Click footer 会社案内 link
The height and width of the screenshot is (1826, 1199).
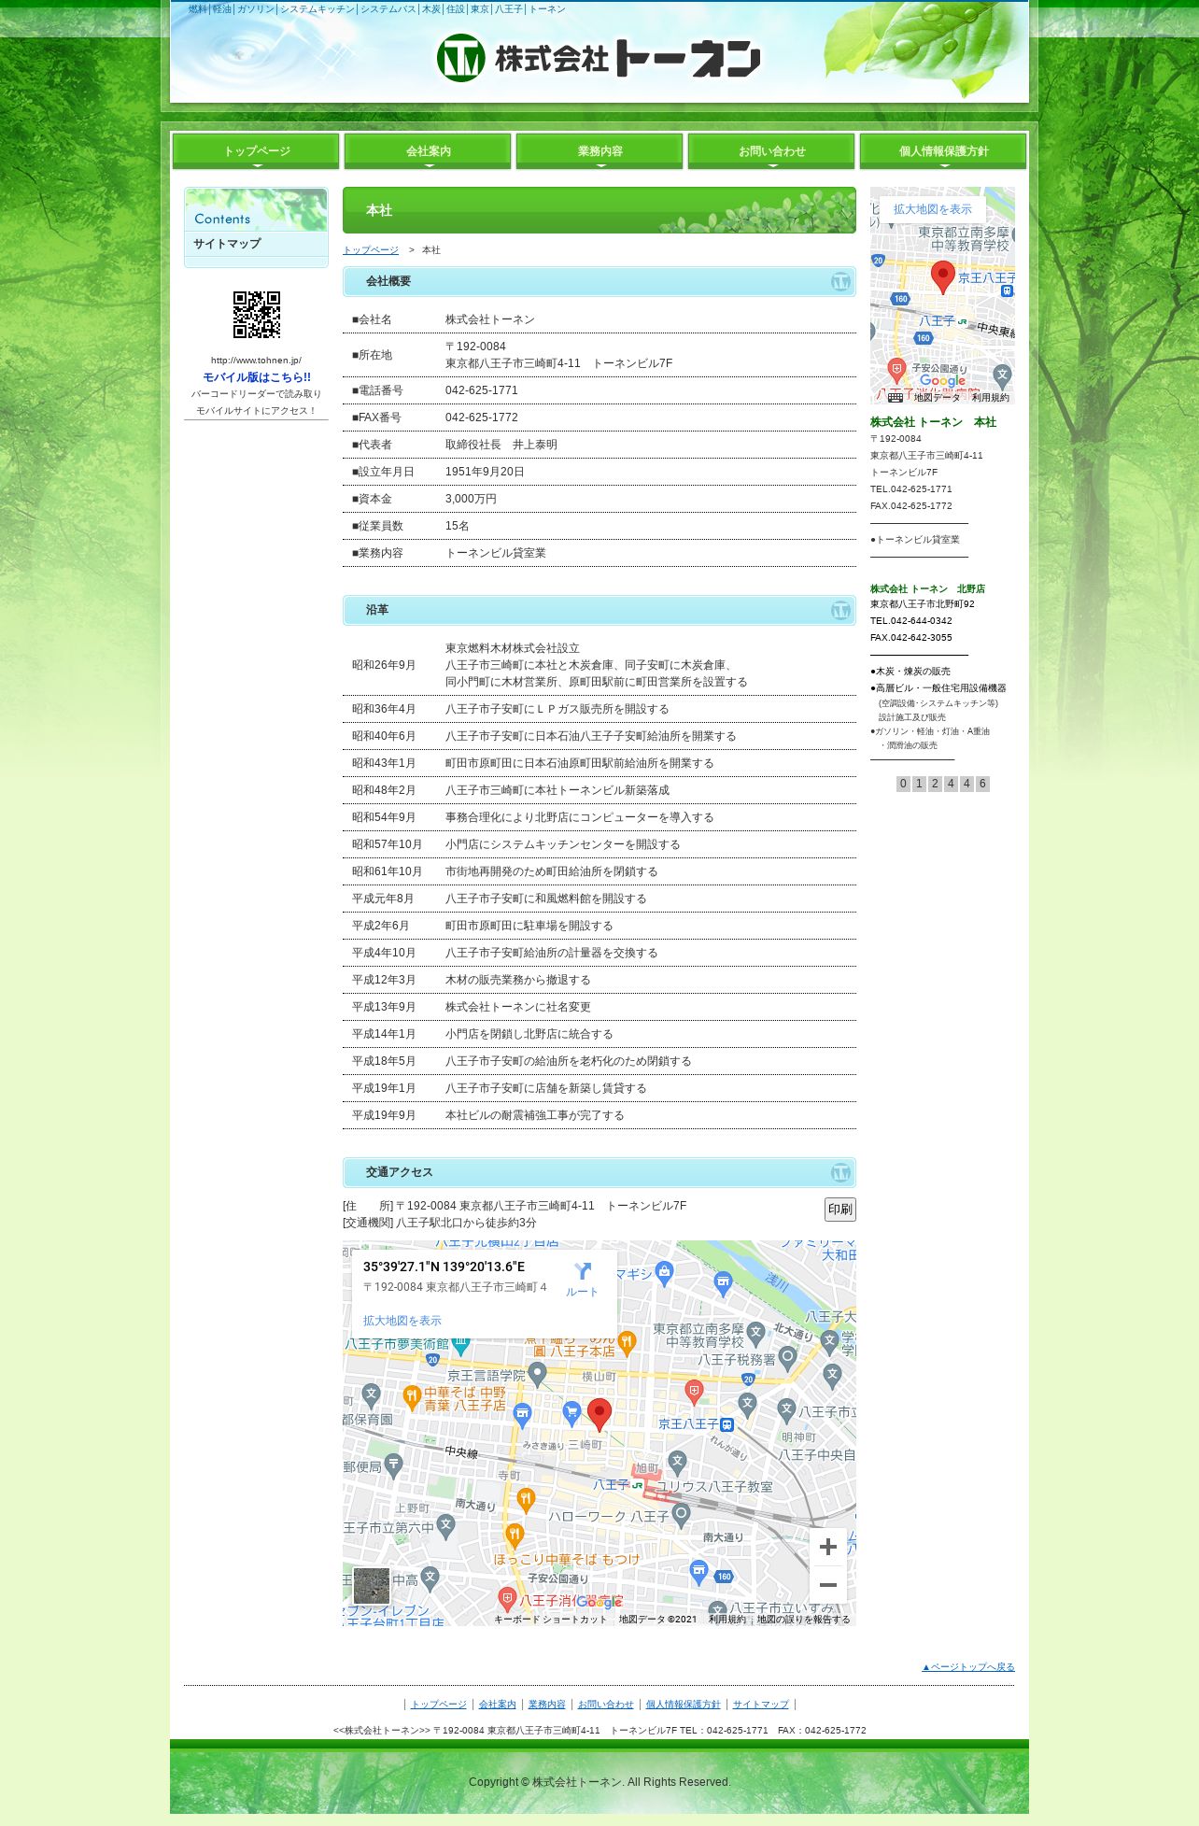(x=497, y=1705)
